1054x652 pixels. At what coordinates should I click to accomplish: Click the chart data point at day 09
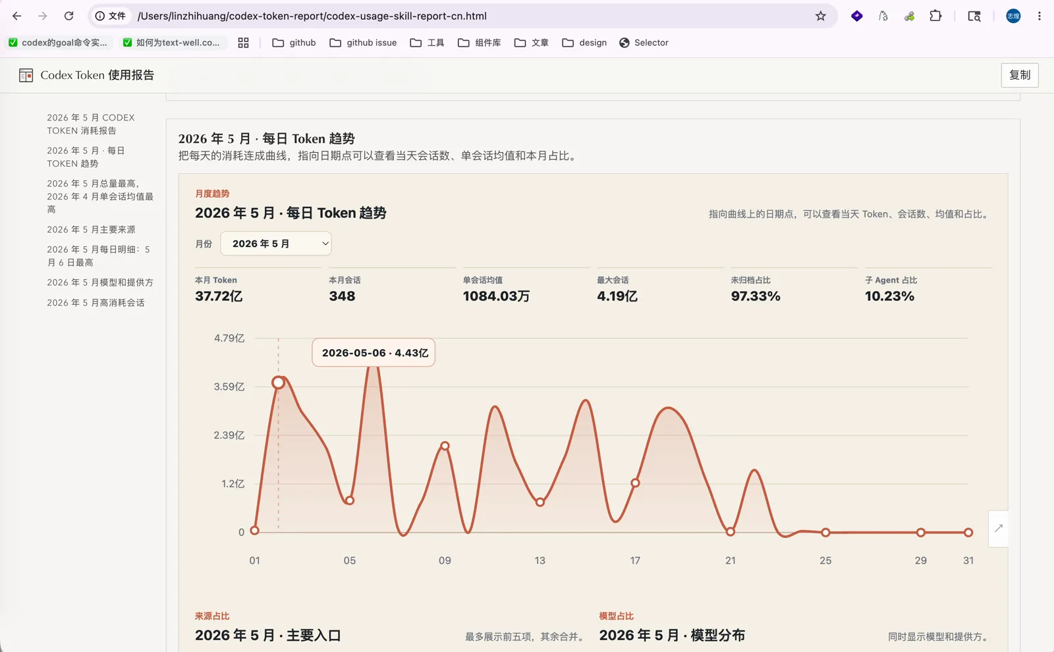pyautogui.click(x=445, y=446)
